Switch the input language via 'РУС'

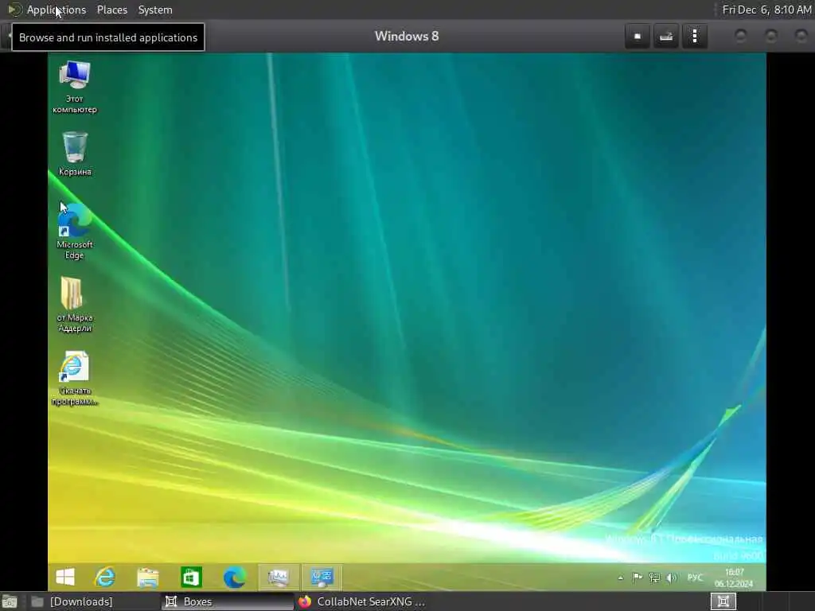click(695, 578)
